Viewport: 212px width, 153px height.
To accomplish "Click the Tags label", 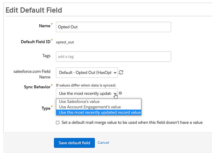I will point(46,56).
